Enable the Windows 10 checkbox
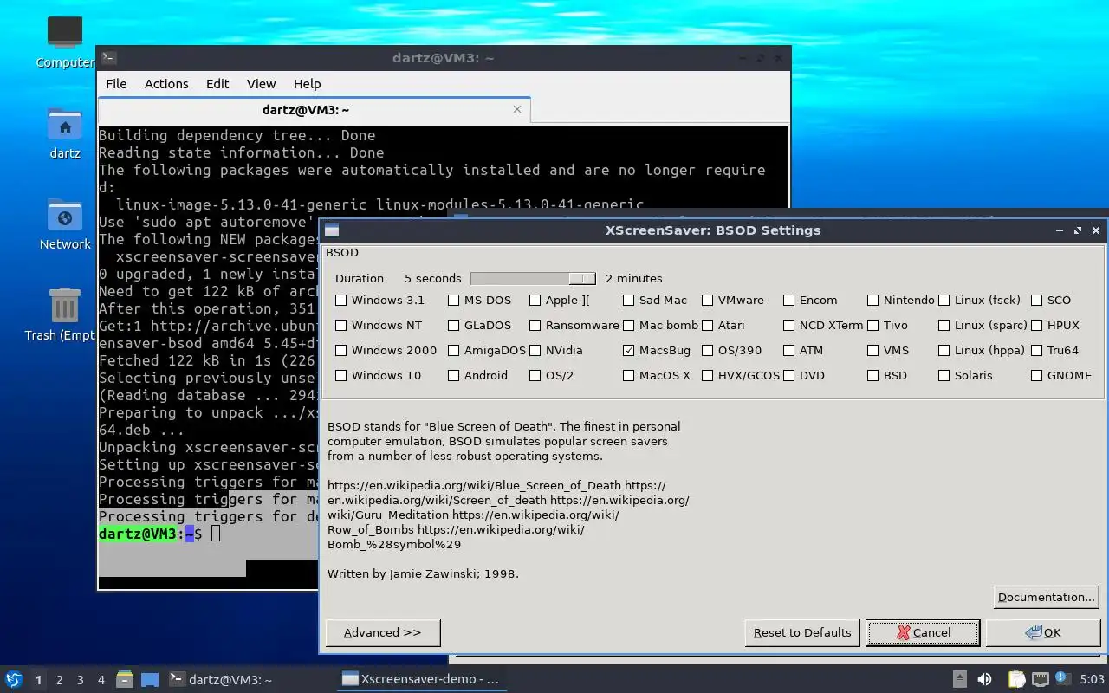 tap(341, 376)
